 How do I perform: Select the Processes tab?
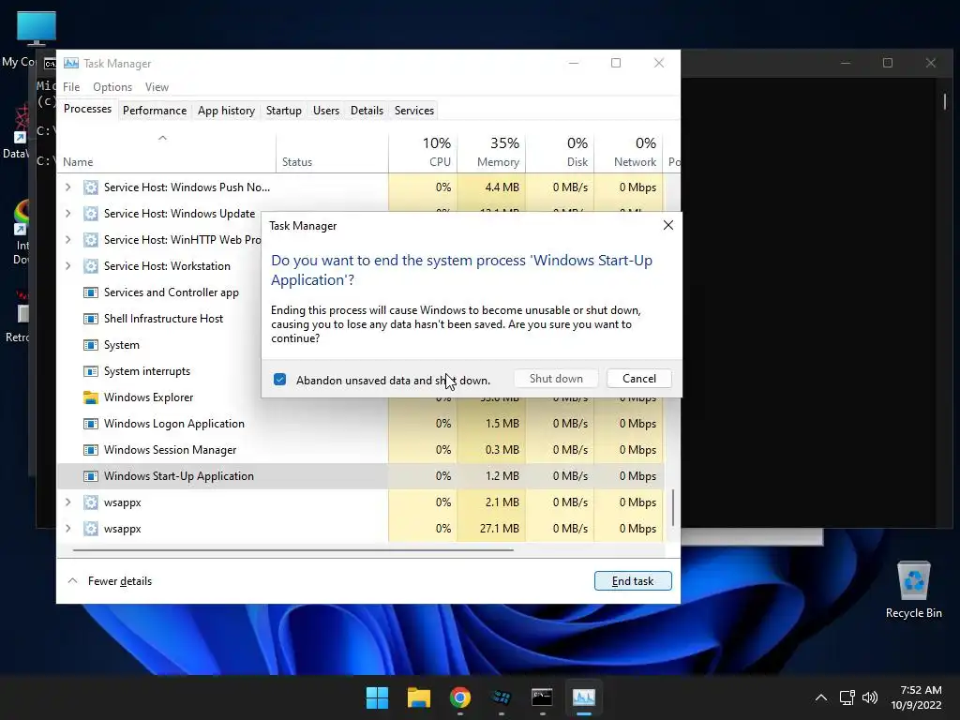pos(87,109)
